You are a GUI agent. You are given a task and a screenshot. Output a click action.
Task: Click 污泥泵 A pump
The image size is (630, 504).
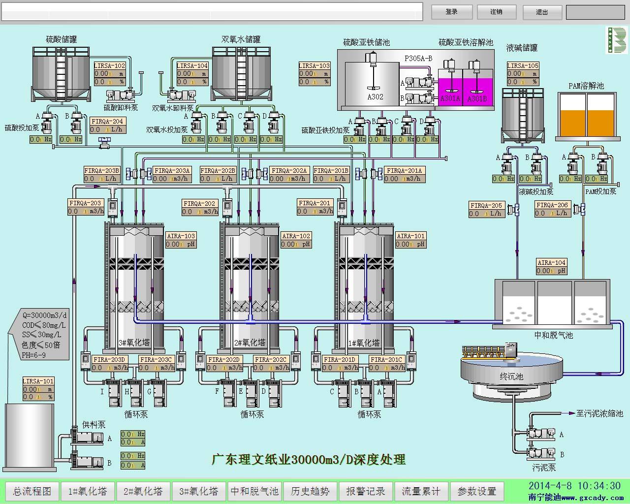[541, 433]
